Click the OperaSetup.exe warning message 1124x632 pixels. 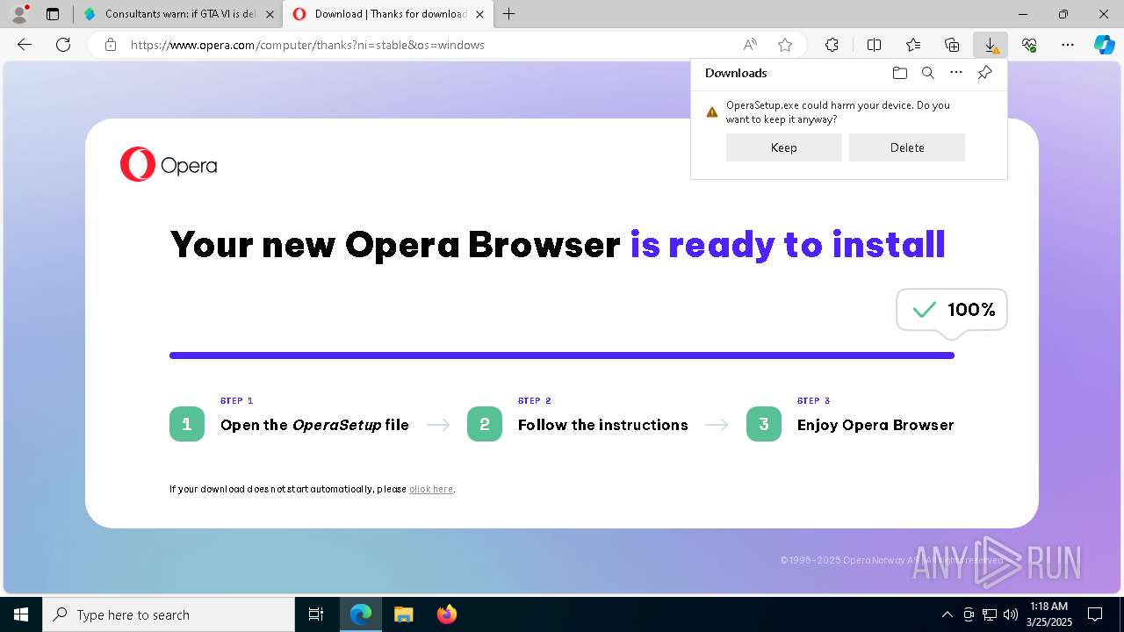pyautogui.click(x=838, y=112)
